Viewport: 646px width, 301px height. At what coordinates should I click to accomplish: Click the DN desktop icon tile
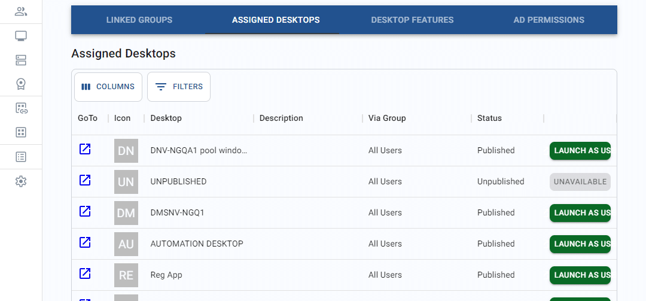coord(126,151)
